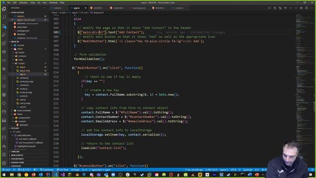The width and height of the screenshot is (316, 178).
Task: Open the Help menu
Action: pyautogui.click(x=62, y=2)
